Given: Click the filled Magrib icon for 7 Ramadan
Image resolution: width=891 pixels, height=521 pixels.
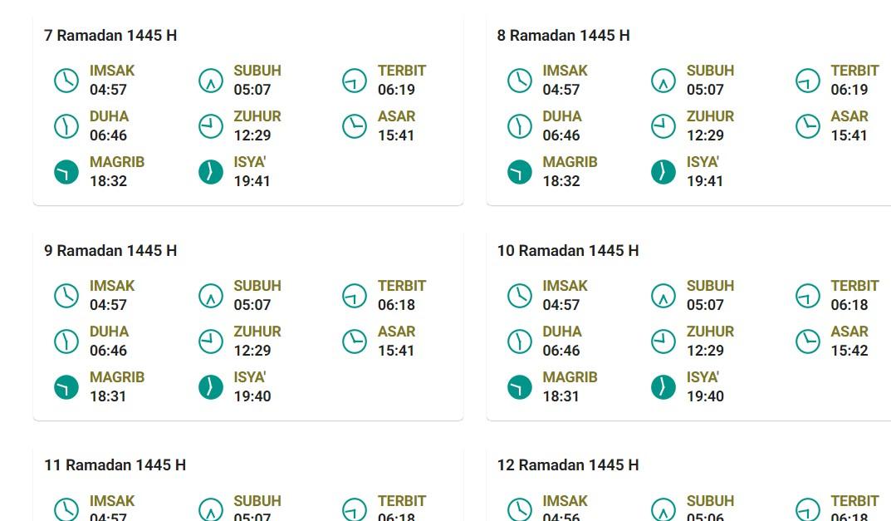Looking at the screenshot, I should point(66,172).
